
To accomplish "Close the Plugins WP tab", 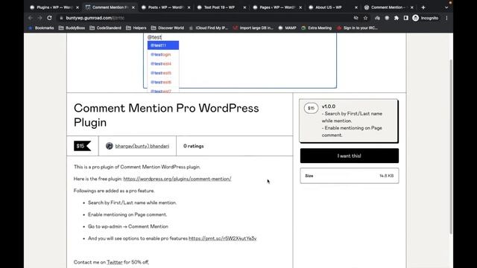I will [78, 7].
